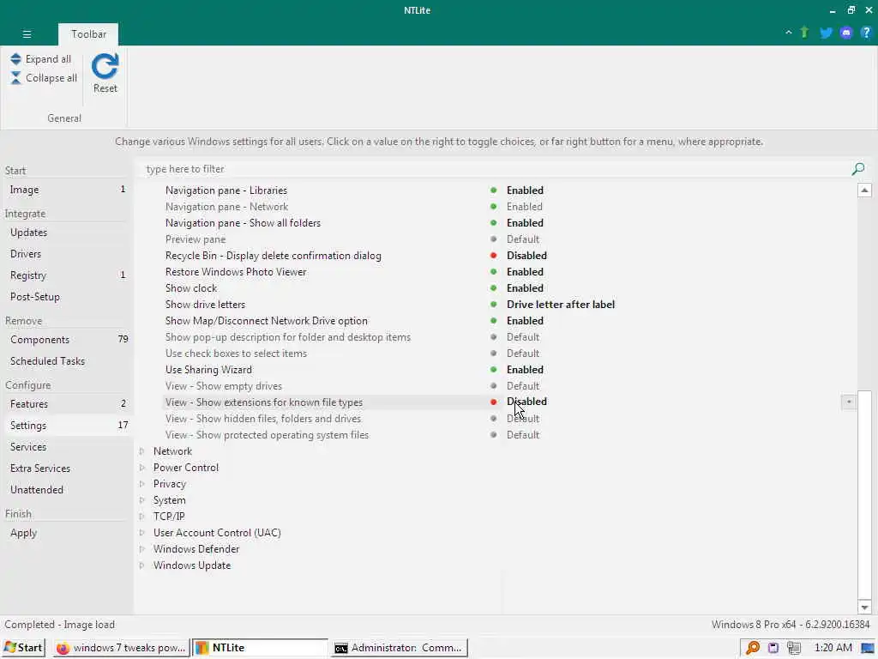This screenshot has height=659, width=878.
Task: Expand User Account Control (UAC) group
Action: point(141,532)
